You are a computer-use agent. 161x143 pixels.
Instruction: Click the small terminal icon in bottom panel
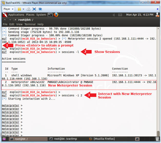click(137, 139)
